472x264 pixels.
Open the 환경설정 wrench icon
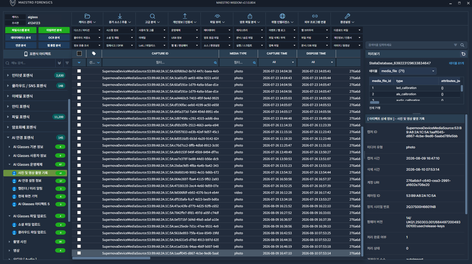pyautogui.click(x=347, y=16)
